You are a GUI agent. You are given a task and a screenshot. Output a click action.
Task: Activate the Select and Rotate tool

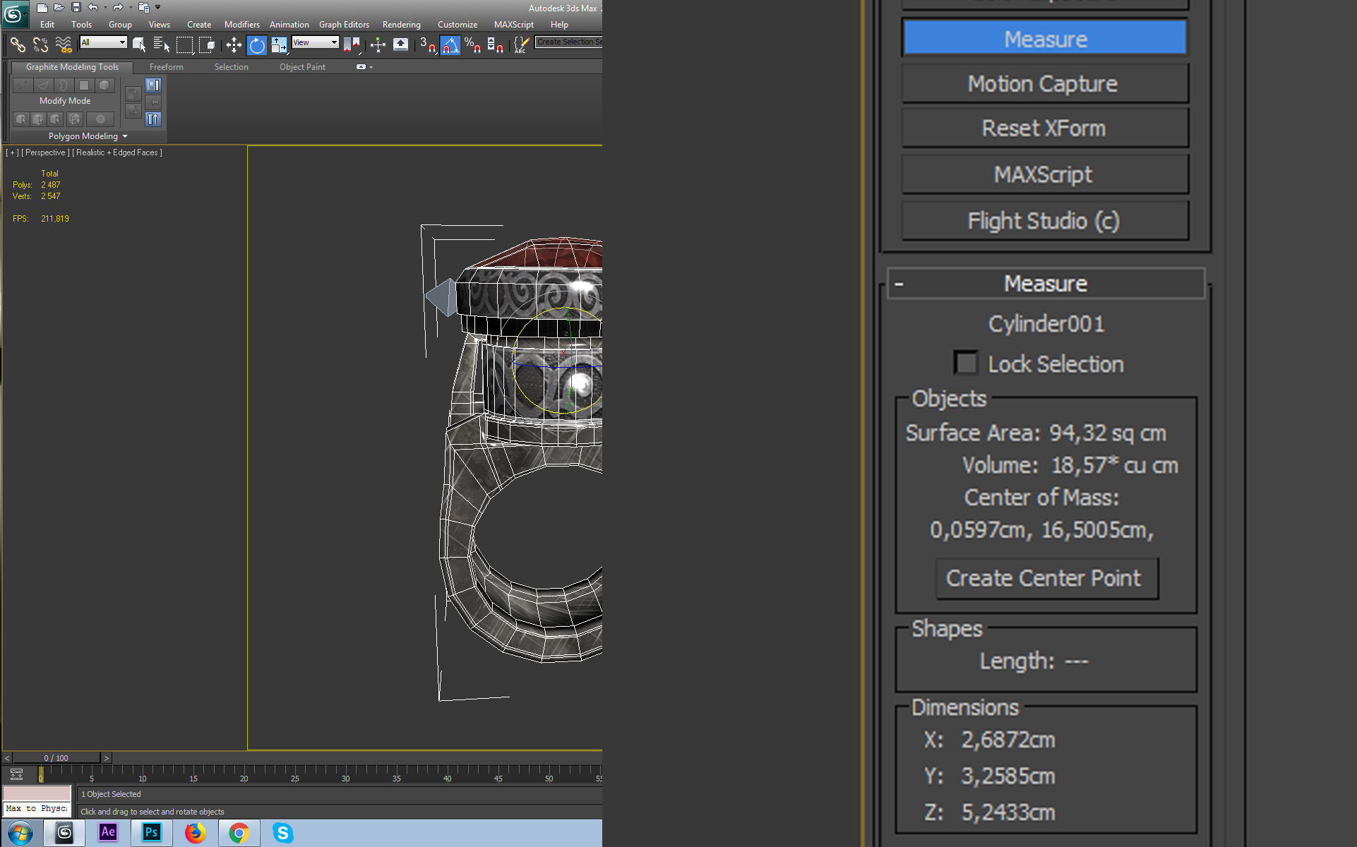click(257, 45)
